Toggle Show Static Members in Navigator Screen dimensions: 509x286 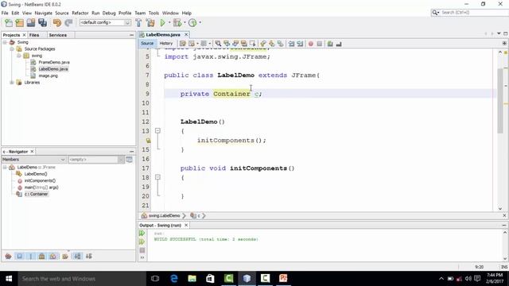click(31, 256)
